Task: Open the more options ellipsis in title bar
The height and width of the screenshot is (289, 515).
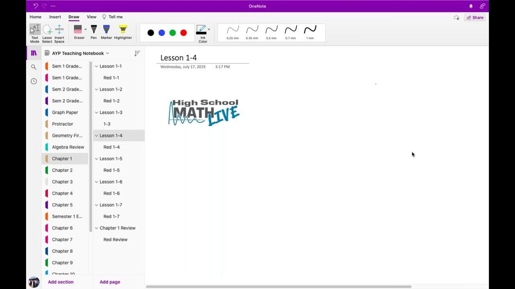Action: click(x=53, y=6)
